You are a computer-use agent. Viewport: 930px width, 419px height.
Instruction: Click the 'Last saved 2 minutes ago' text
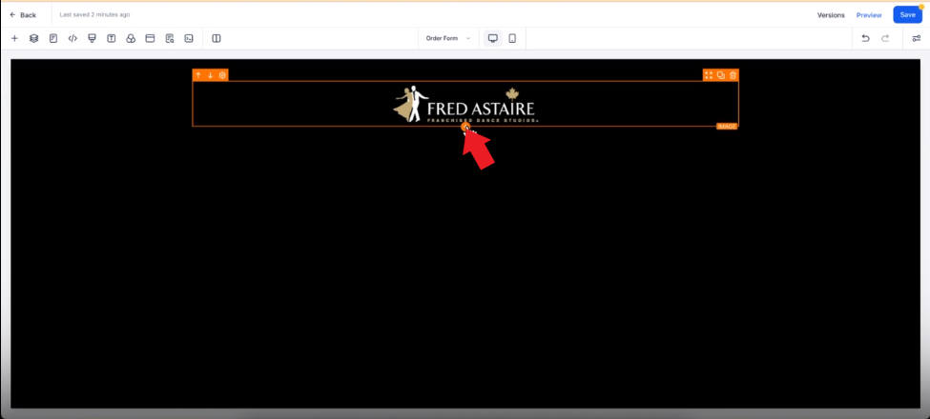click(x=94, y=15)
